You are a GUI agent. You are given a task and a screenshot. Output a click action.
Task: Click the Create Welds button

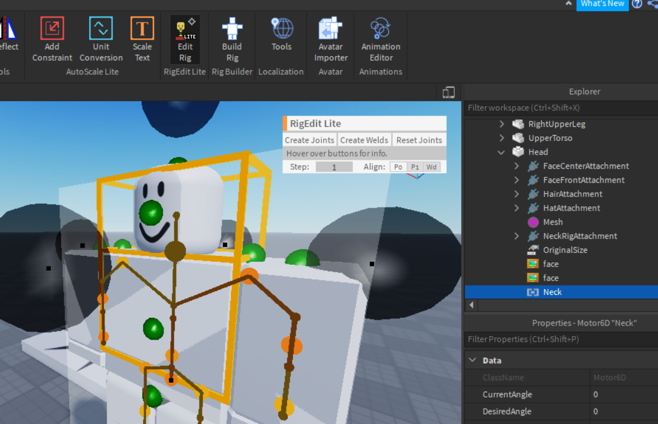(364, 140)
